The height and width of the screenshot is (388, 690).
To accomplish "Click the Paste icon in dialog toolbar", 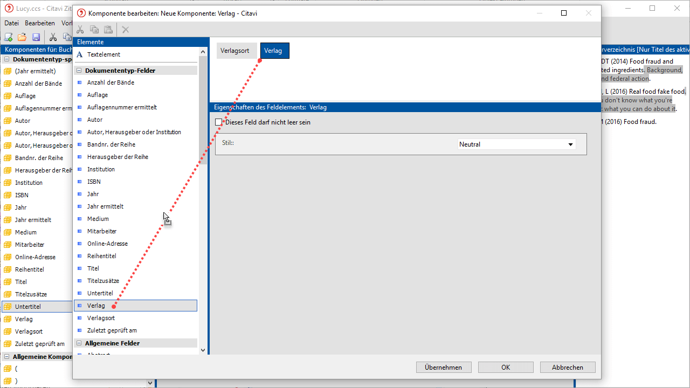I will pyautogui.click(x=108, y=30).
